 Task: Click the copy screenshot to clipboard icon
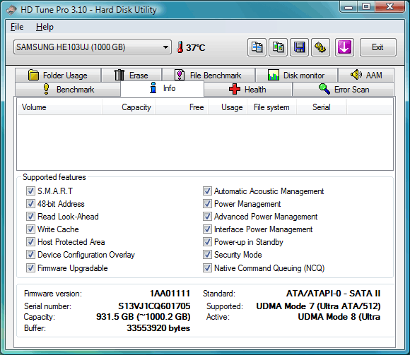[279, 47]
